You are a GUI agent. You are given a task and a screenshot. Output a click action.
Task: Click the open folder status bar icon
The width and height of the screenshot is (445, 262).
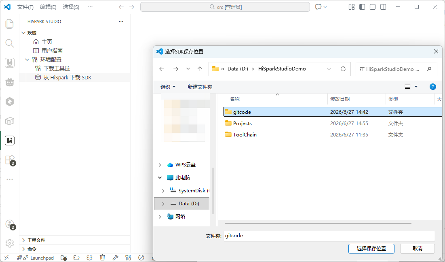coord(76,258)
